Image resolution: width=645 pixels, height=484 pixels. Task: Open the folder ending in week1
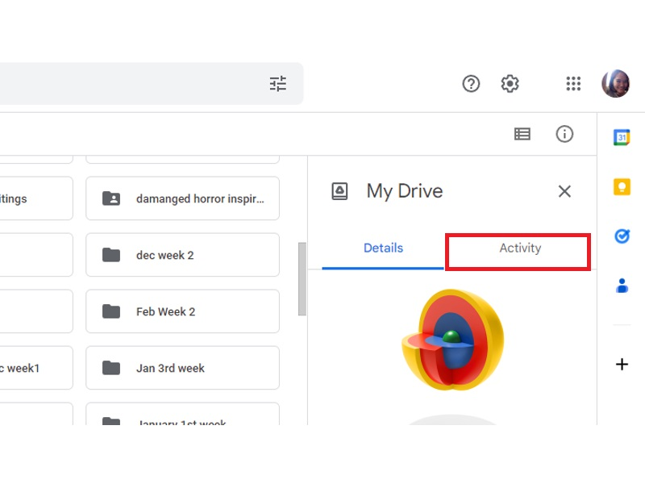pos(36,368)
